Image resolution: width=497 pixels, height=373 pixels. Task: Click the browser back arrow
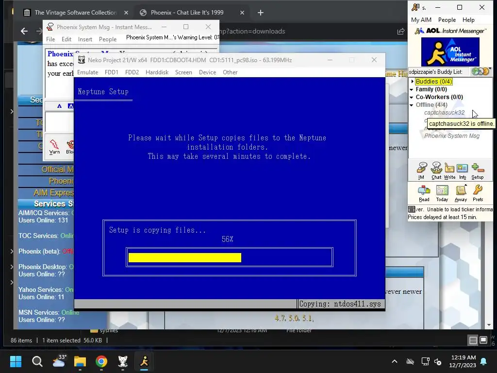(x=24, y=31)
